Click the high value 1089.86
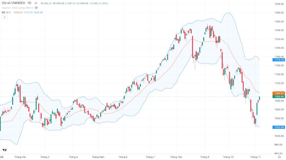The height and width of the screenshot is (160, 286). (x=60, y=3)
